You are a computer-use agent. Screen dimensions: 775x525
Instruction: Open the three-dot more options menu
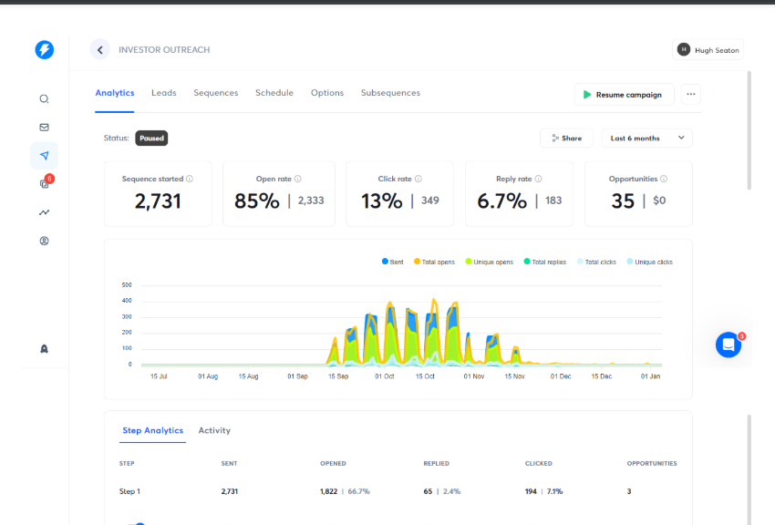690,94
